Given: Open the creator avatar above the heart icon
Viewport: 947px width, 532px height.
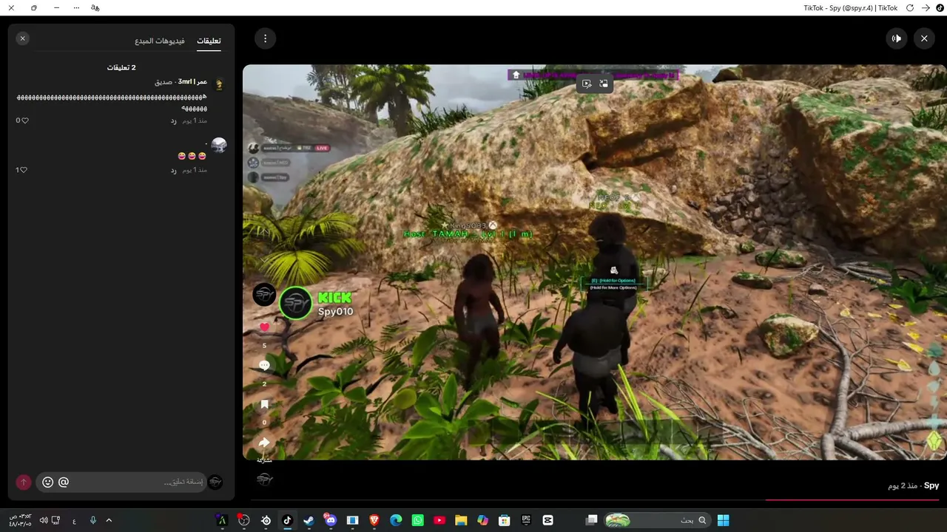Looking at the screenshot, I should pyautogui.click(x=264, y=294).
